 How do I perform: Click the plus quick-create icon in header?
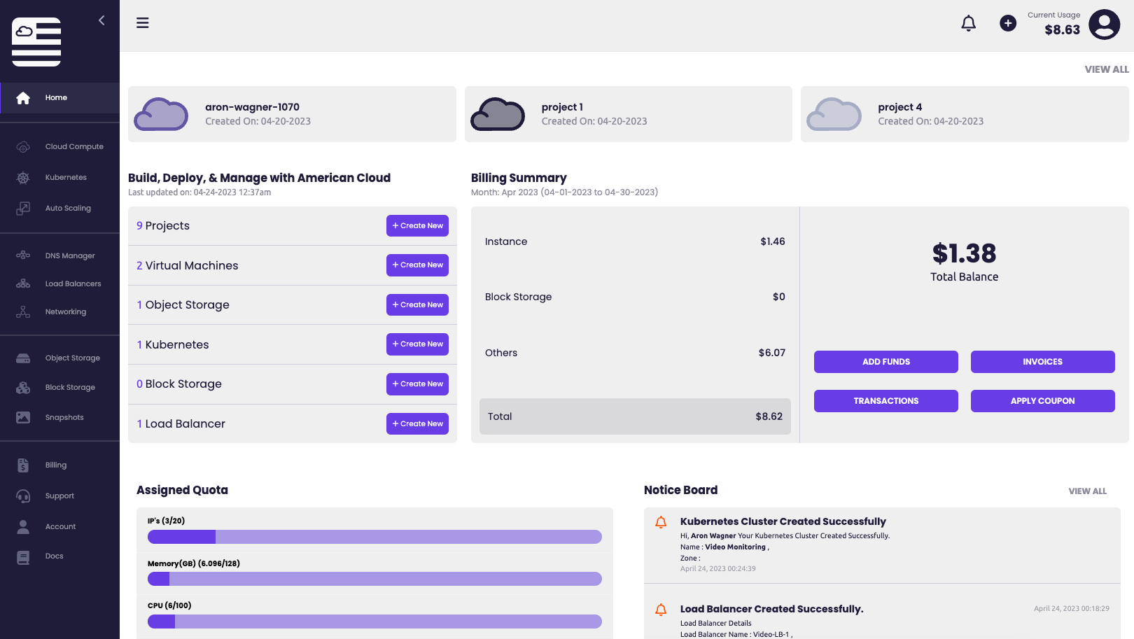[x=1008, y=24]
